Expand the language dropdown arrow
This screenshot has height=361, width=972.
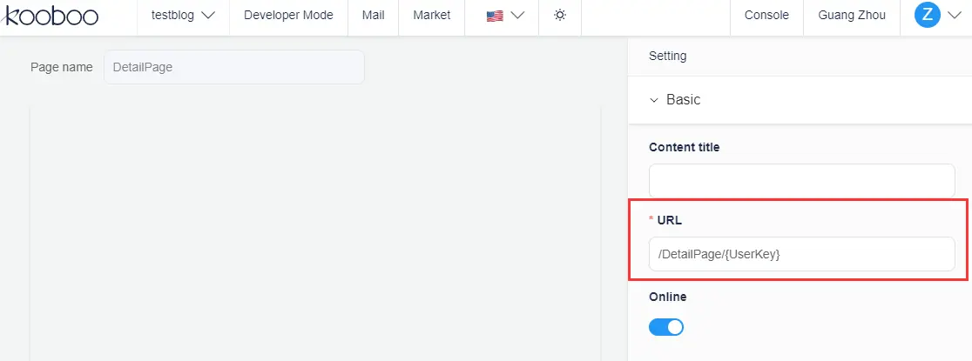517,16
